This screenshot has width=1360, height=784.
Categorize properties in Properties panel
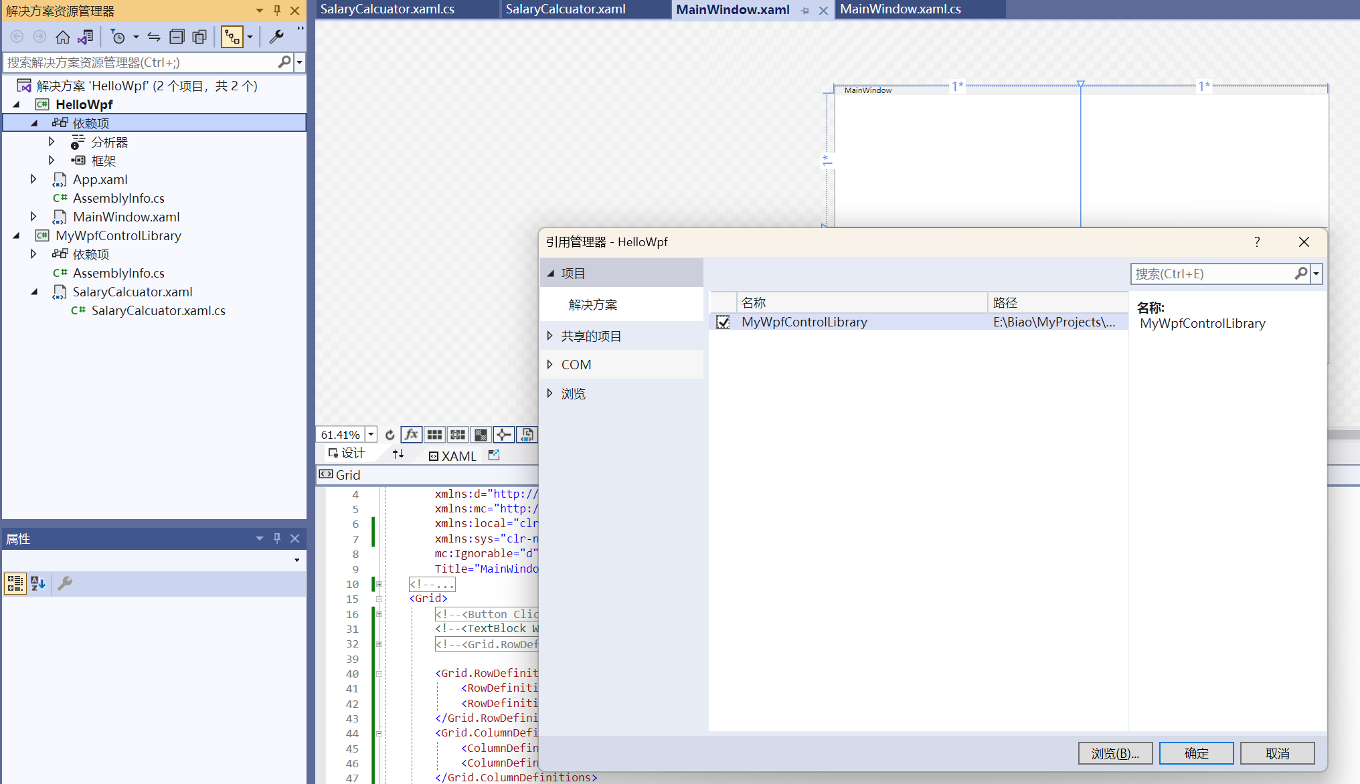15,583
